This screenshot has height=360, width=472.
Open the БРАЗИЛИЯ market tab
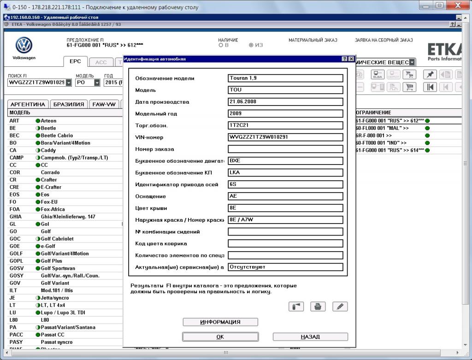pos(69,104)
